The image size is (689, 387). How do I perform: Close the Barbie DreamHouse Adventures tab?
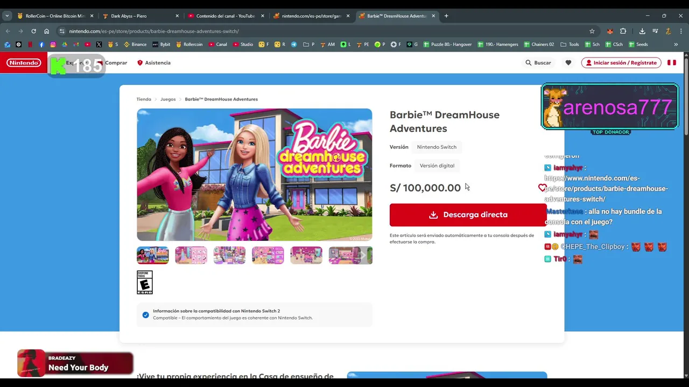point(433,16)
